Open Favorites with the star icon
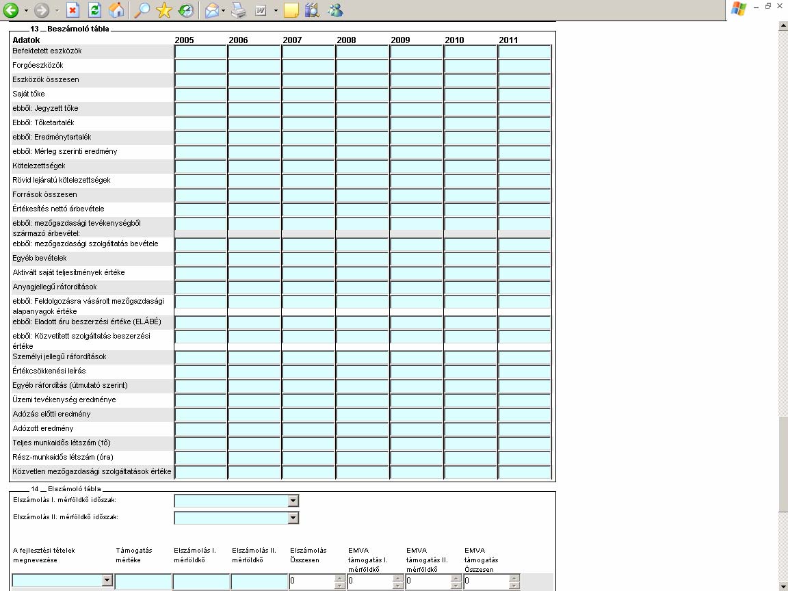Image resolution: width=788 pixels, height=591 pixels. click(164, 10)
